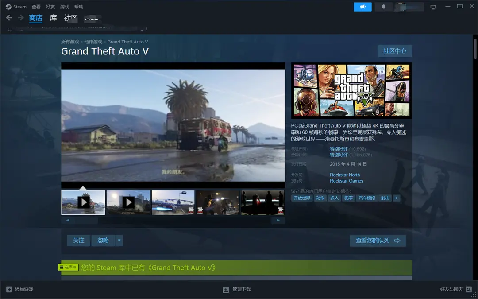Go to 动作游戏 breadcrumb

pyautogui.click(x=93, y=42)
